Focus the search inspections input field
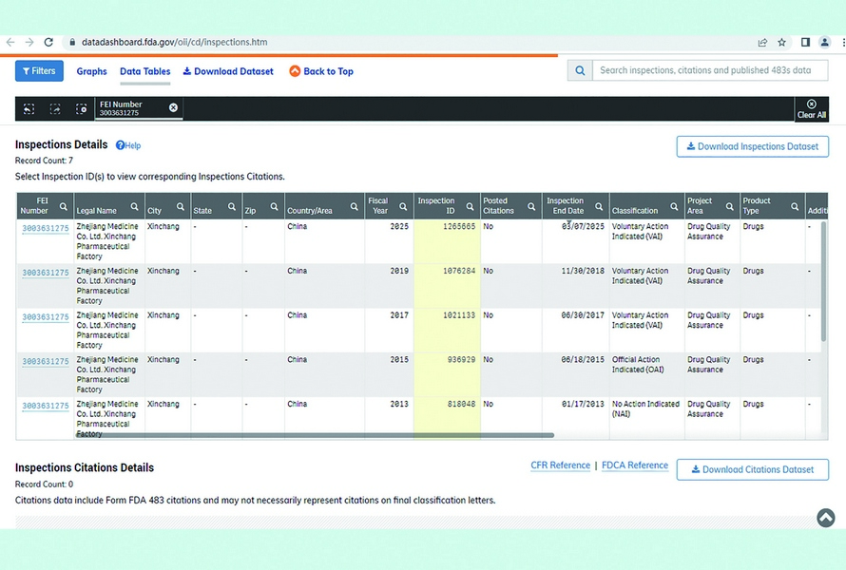The width and height of the screenshot is (846, 570). coord(708,70)
